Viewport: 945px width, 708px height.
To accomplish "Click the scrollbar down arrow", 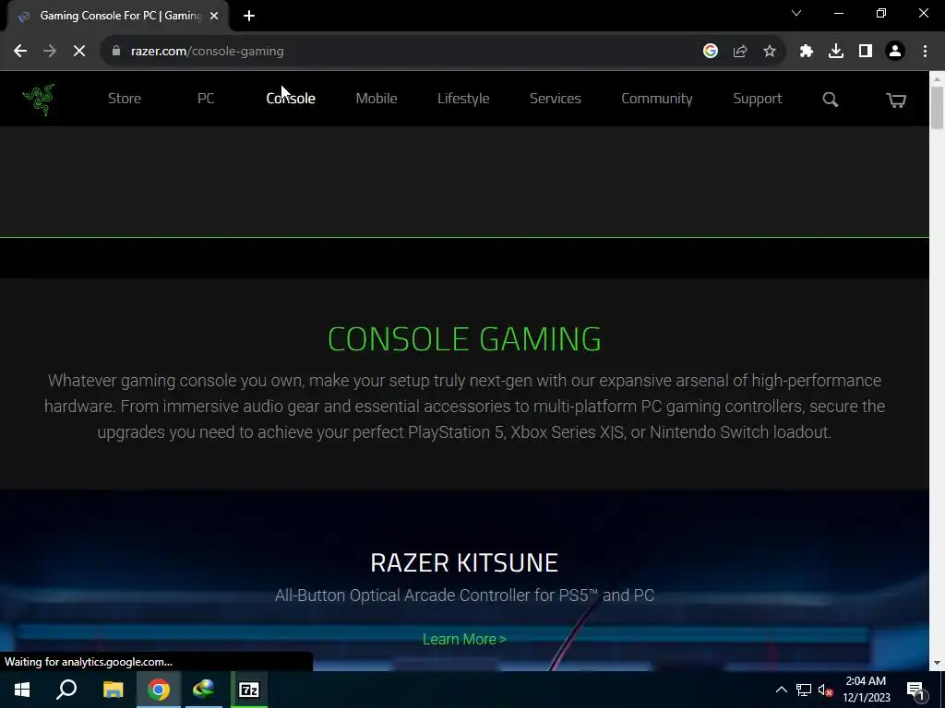I will (937, 663).
